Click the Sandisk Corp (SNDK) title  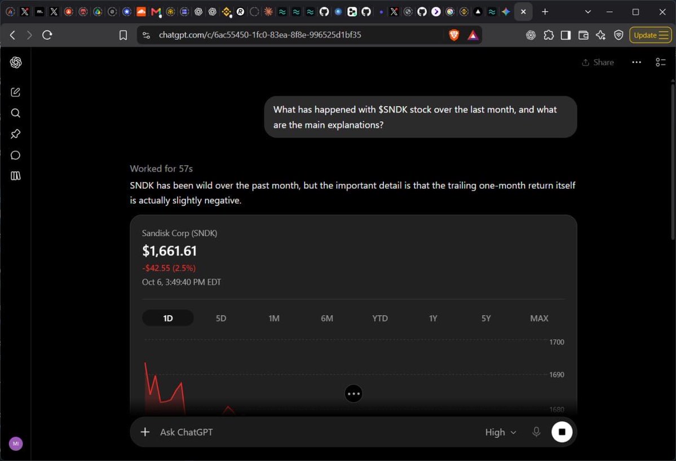coord(179,233)
